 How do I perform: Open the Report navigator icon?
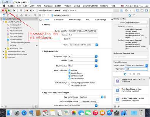point(35,15)
